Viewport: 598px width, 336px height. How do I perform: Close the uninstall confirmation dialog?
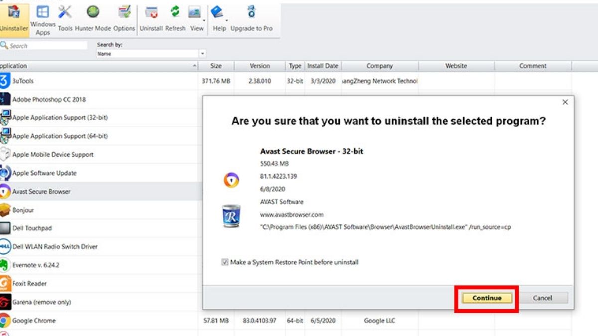pos(565,102)
